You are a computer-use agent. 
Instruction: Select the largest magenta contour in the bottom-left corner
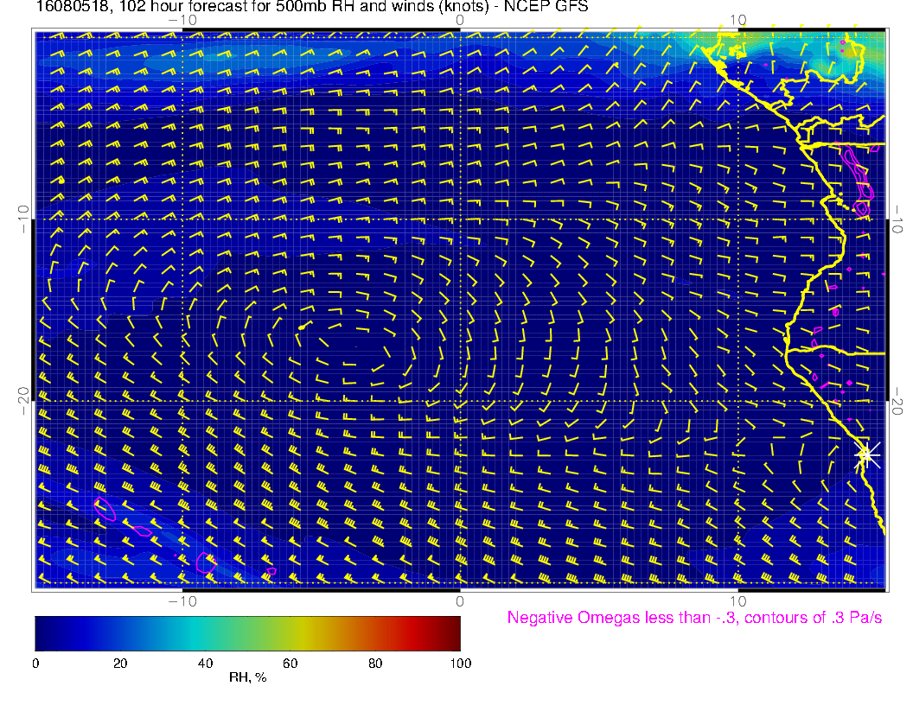tap(105, 509)
